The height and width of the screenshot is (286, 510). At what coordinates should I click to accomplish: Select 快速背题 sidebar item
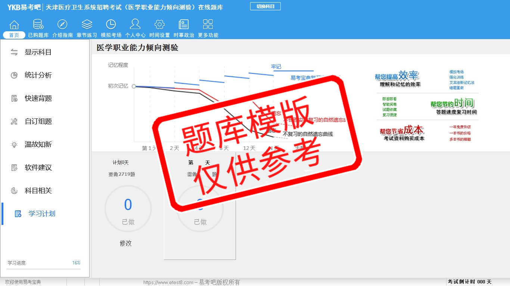point(38,98)
